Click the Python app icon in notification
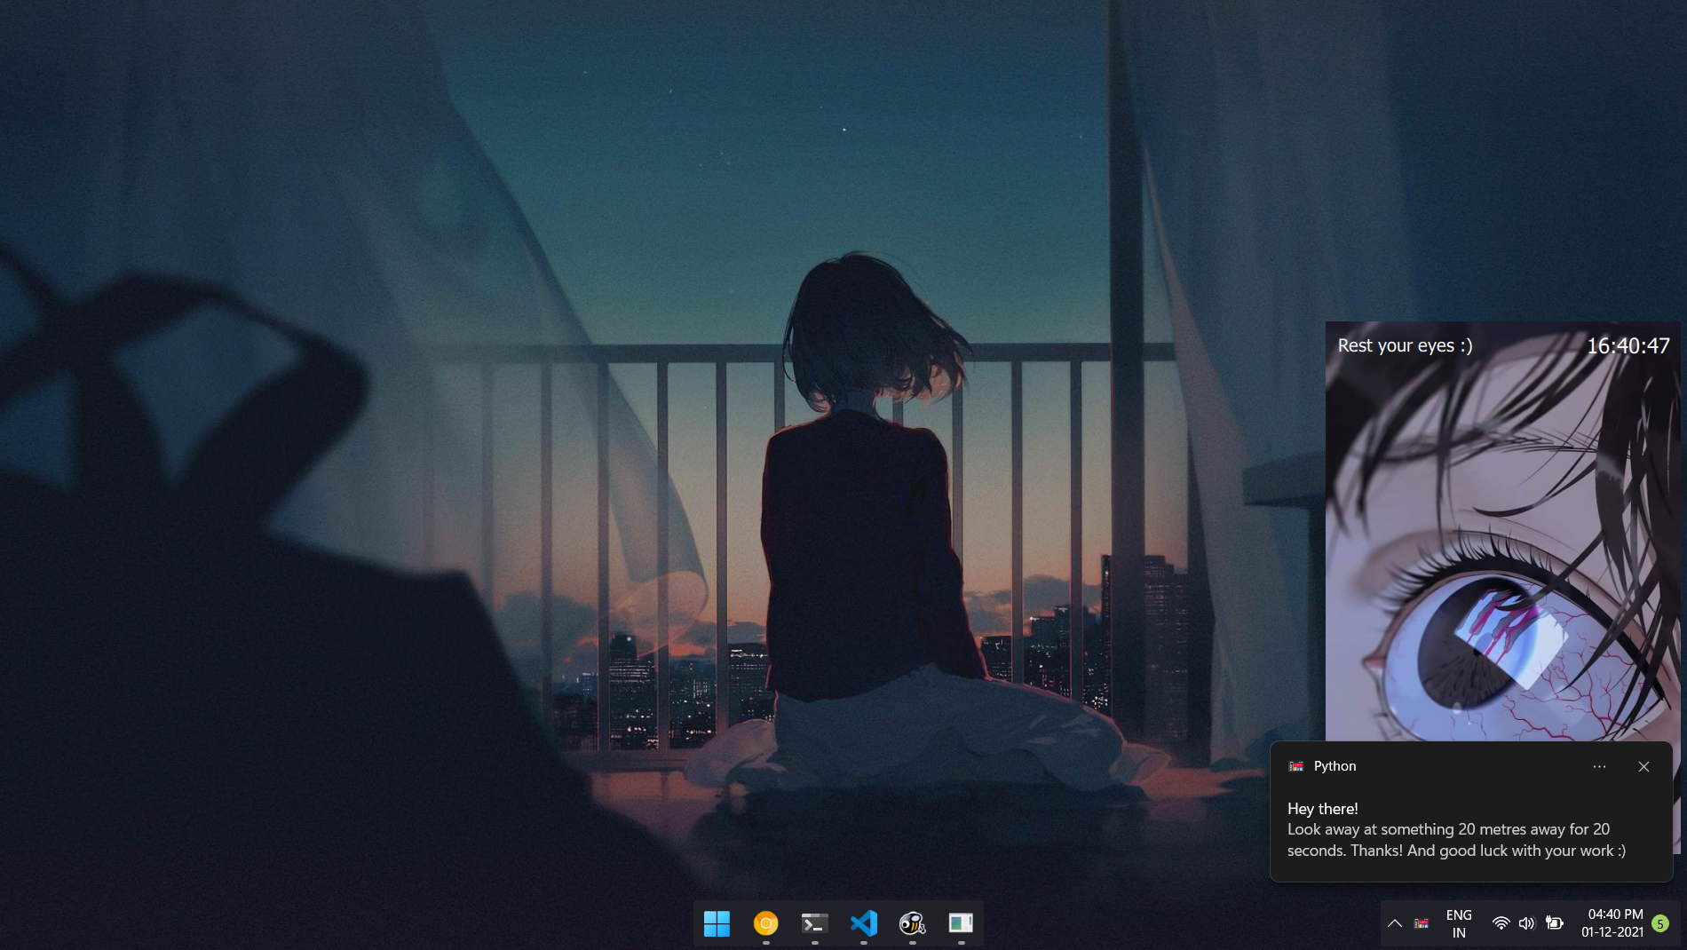The image size is (1687, 950). 1296,766
